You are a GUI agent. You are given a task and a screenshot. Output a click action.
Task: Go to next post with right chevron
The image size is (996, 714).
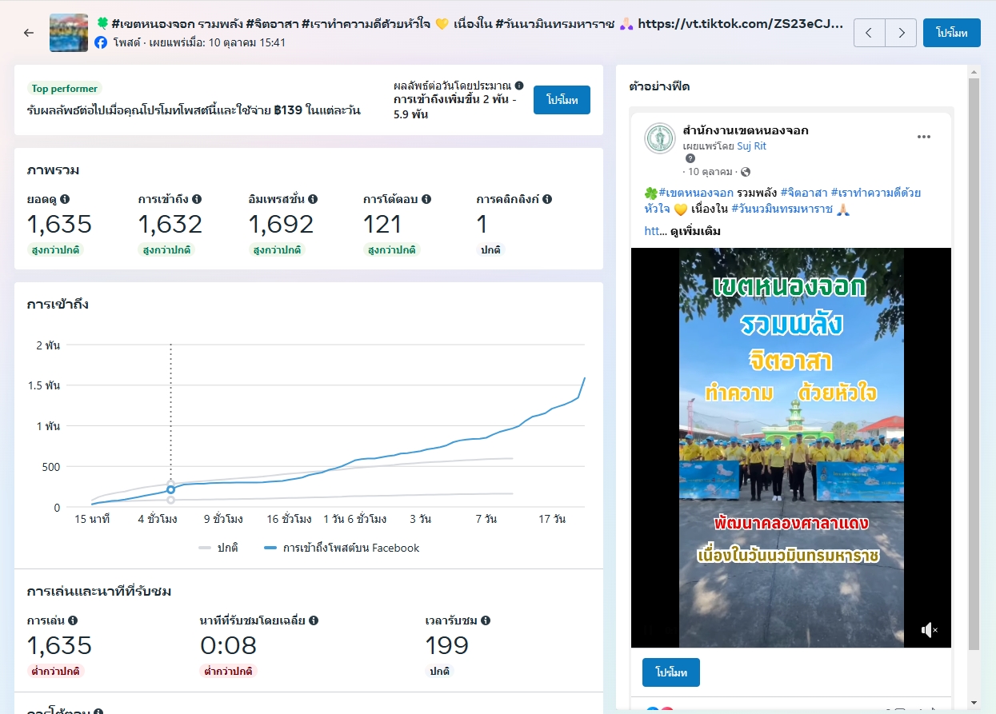tap(902, 33)
